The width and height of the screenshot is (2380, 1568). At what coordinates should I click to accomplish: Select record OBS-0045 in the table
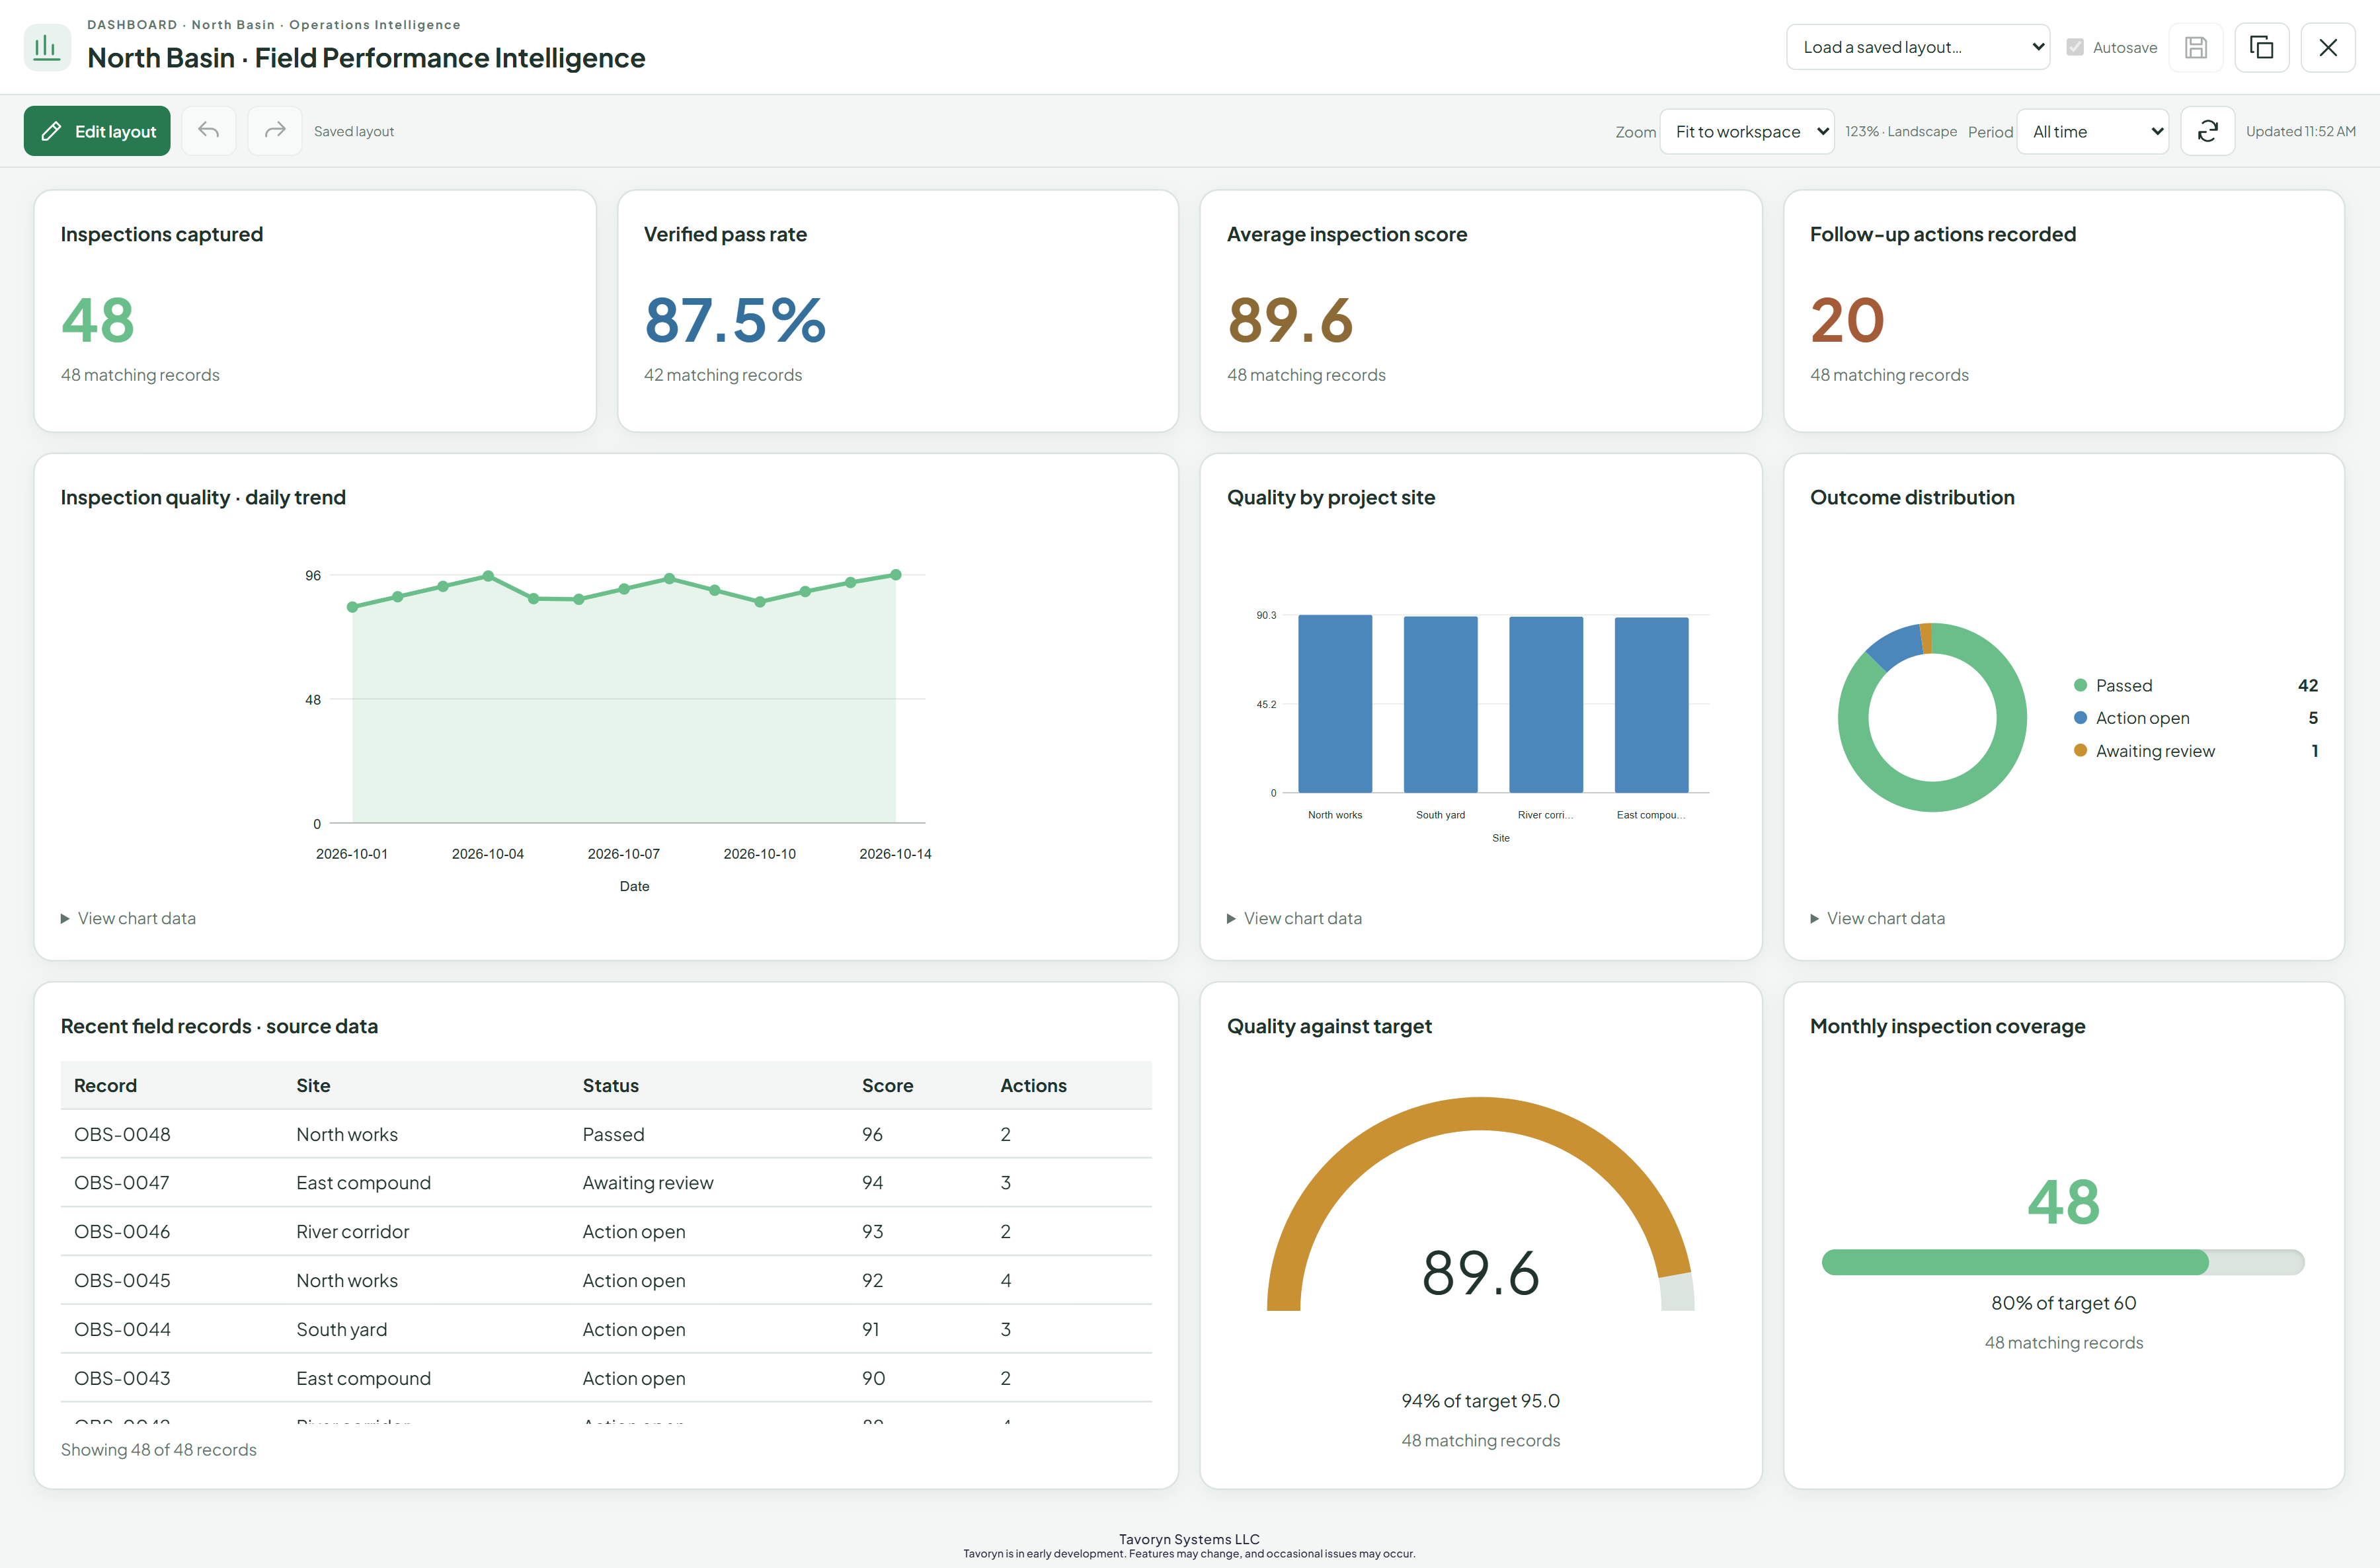[x=606, y=1280]
